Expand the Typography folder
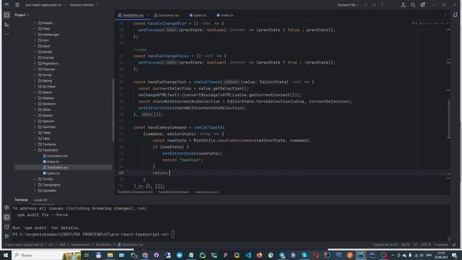The height and width of the screenshot is (260, 462). [x=35, y=185]
